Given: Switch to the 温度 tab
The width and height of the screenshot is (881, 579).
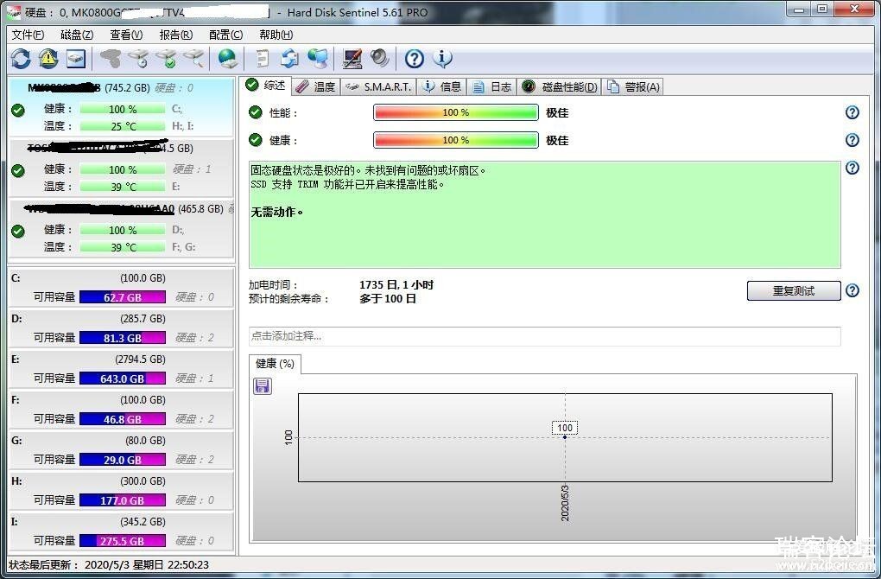Looking at the screenshot, I should click(x=316, y=86).
